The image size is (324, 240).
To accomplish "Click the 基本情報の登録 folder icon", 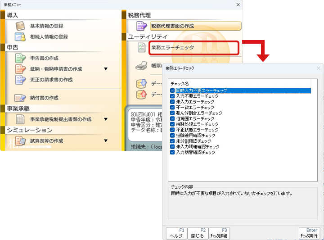I will (20, 26).
